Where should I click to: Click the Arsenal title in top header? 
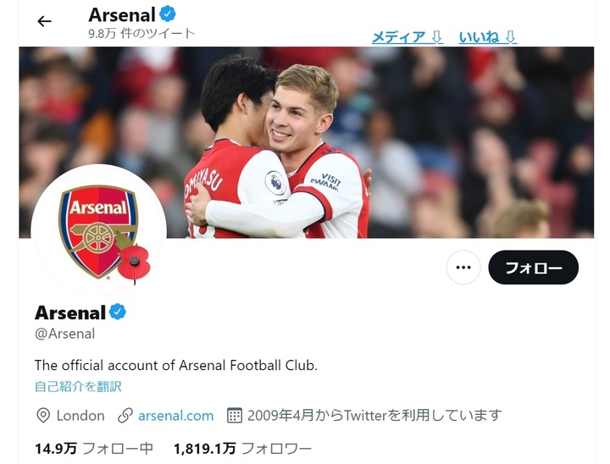point(122,14)
